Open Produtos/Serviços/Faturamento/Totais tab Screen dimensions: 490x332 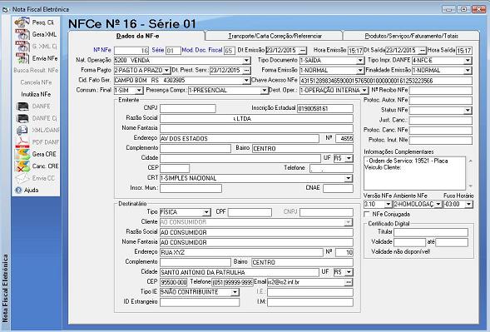pos(411,36)
